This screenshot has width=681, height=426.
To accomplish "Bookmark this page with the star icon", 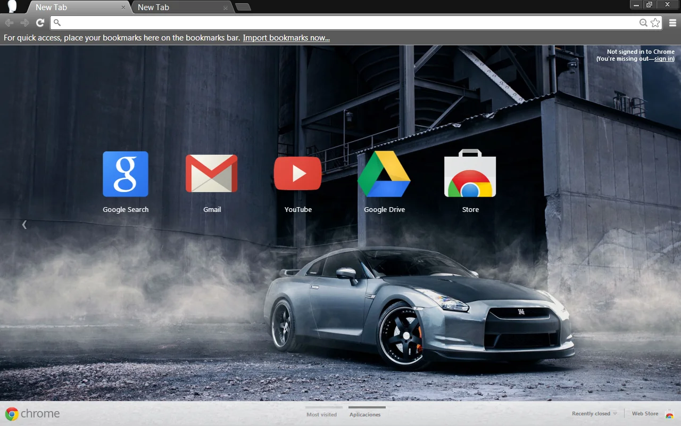I will click(655, 22).
